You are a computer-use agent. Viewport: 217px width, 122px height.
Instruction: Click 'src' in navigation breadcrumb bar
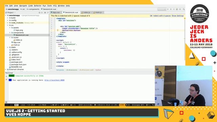click(x=24, y=9)
